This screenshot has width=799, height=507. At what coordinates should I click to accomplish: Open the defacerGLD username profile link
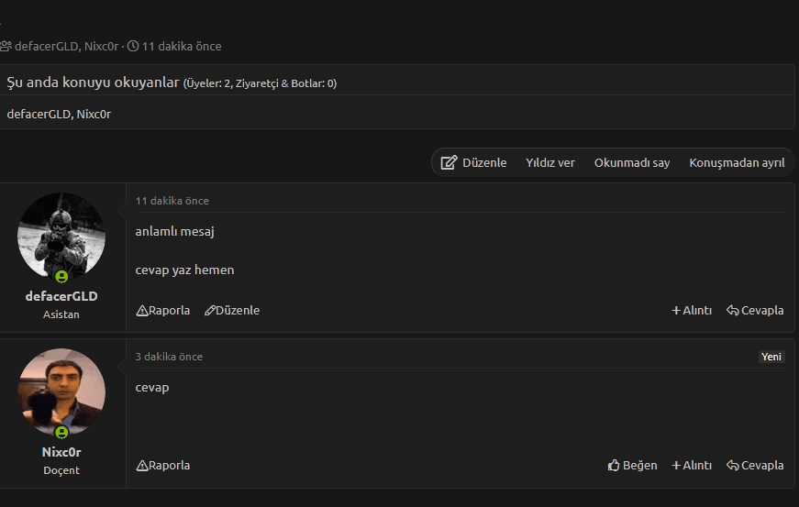61,296
